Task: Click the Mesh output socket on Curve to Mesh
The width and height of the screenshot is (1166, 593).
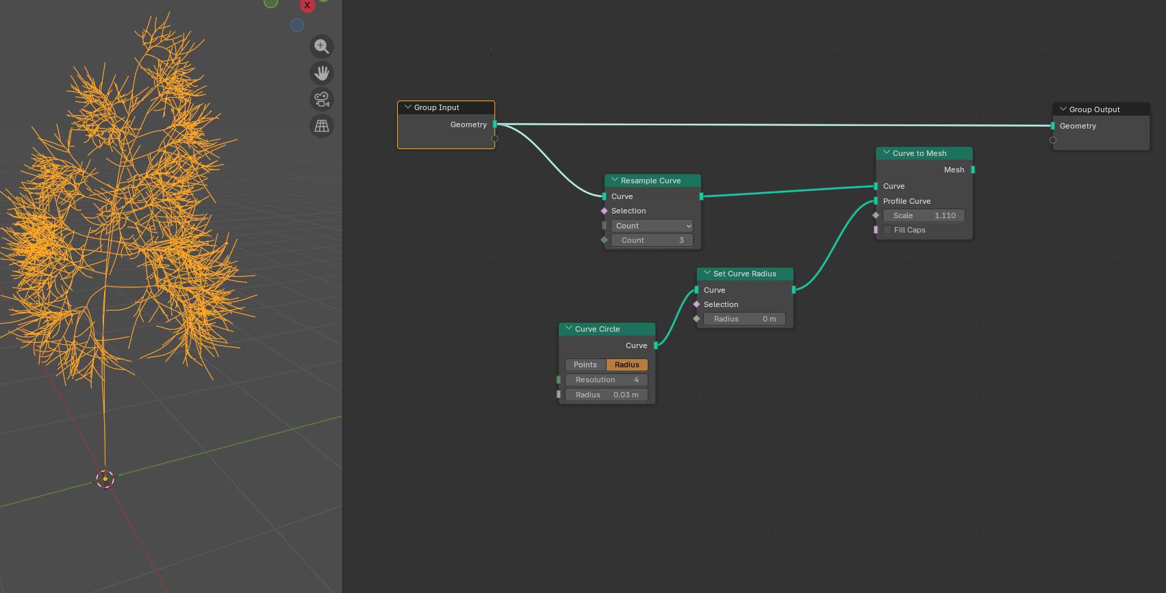Action: point(973,170)
